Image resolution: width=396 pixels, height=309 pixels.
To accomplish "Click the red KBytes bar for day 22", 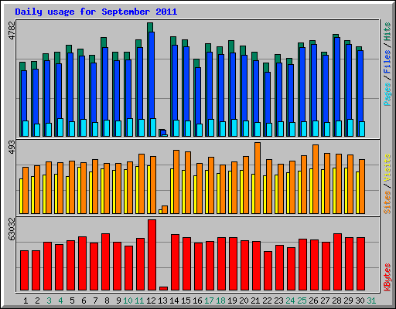I will pyautogui.click(x=268, y=271).
